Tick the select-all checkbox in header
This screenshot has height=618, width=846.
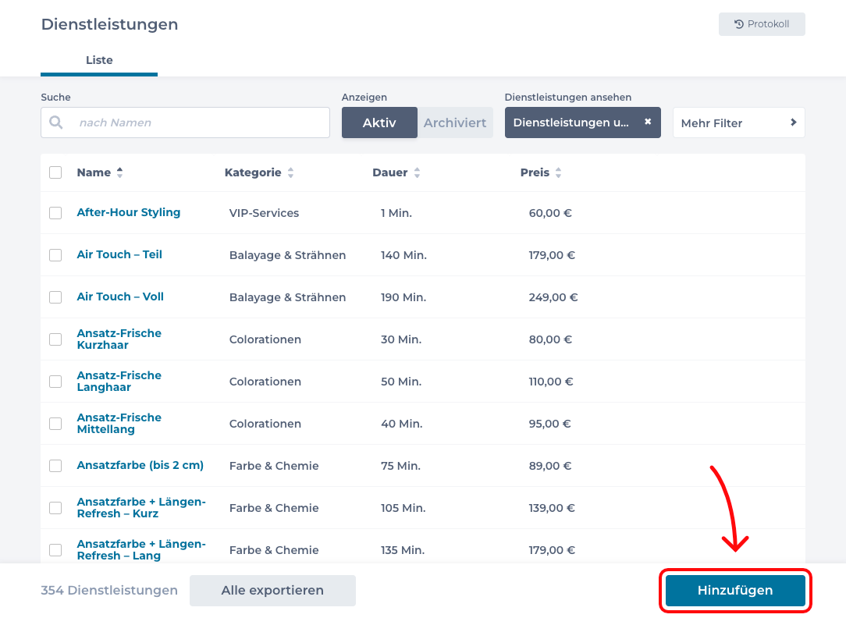pos(55,172)
